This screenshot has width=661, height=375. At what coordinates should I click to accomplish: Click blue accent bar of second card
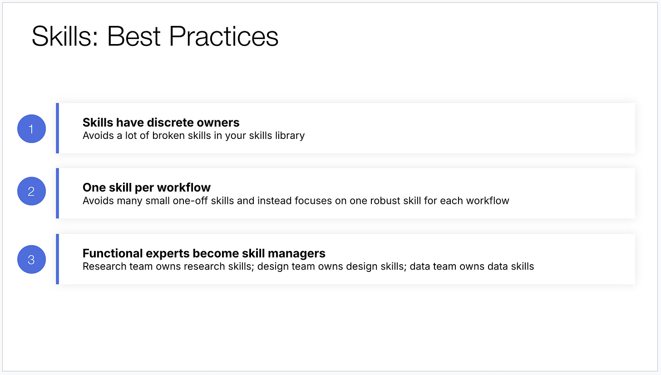(57, 193)
